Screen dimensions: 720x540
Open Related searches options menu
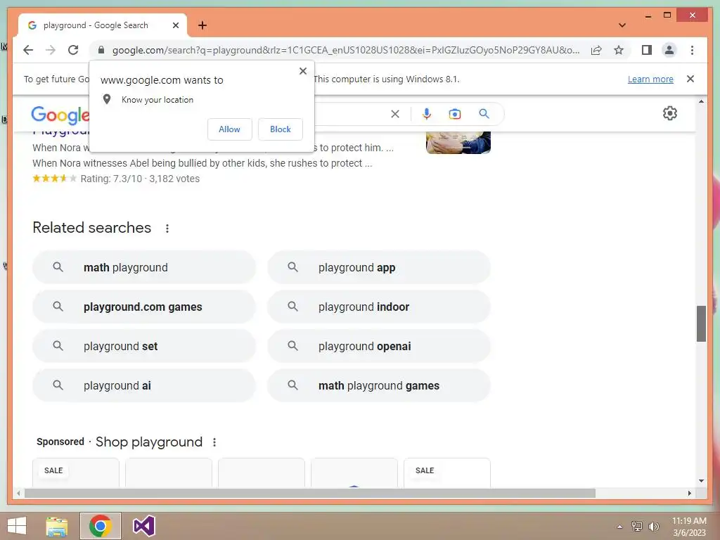click(167, 229)
